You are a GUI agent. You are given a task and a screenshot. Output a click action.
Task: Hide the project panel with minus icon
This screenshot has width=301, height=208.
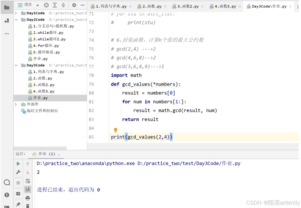(x=82, y=5)
